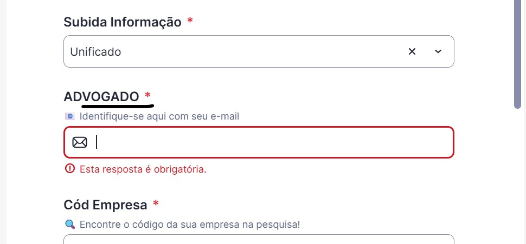
Task: Click the small e-mail emoji beside the Identifique-se hint
Action: coord(70,116)
